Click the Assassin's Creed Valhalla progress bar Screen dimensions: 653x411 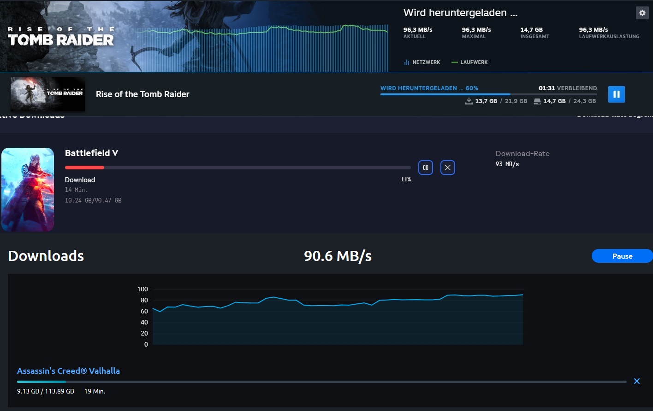tap(322, 382)
